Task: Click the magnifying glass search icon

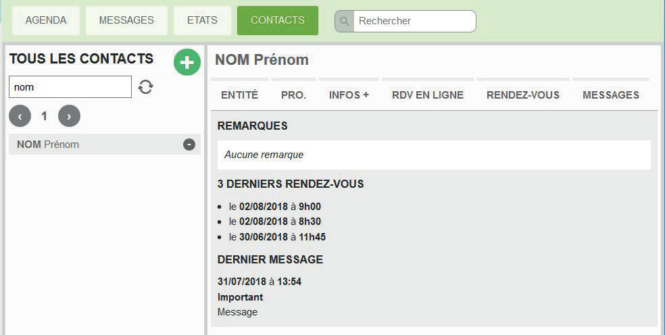Action: [x=345, y=21]
